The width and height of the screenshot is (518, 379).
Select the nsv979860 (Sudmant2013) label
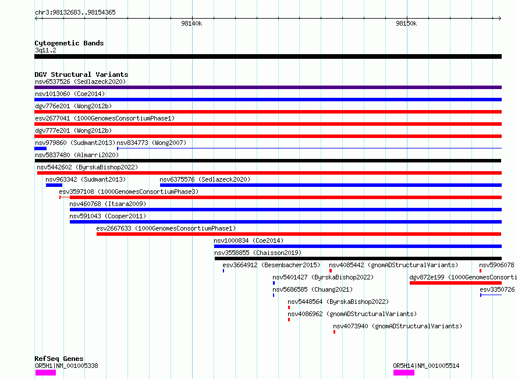[75, 143]
